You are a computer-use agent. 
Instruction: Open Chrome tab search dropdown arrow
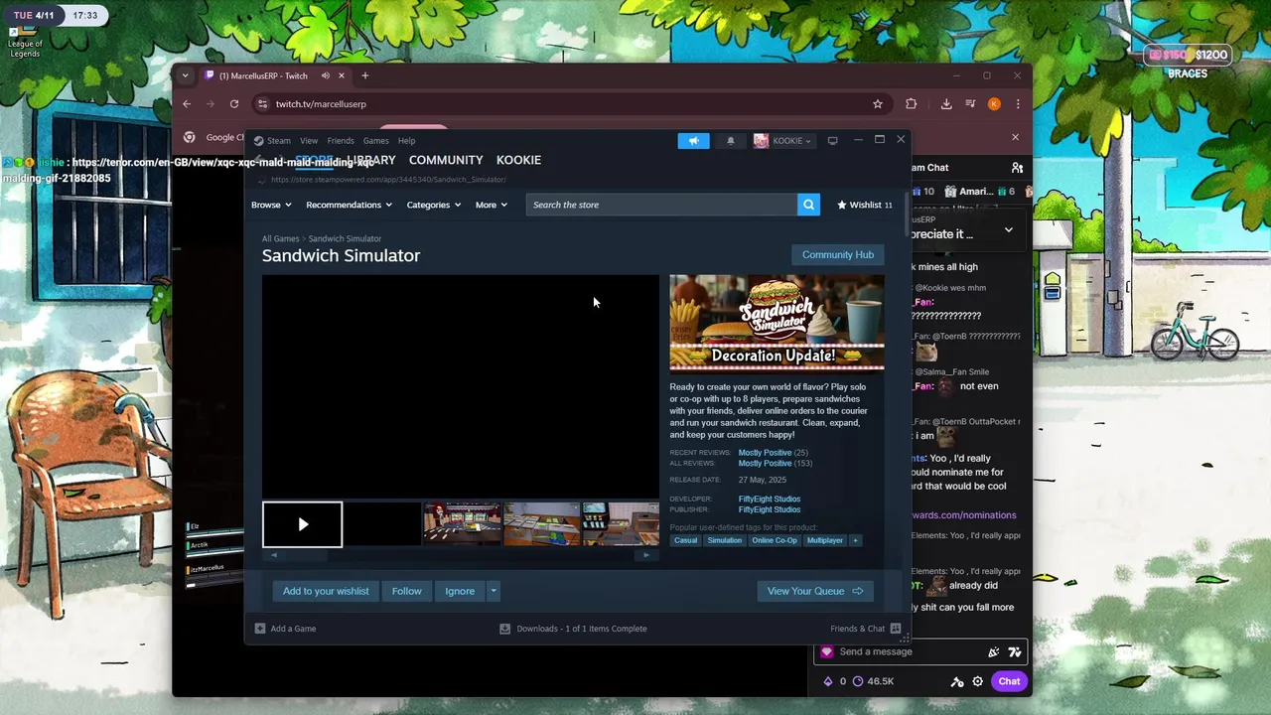[185, 76]
